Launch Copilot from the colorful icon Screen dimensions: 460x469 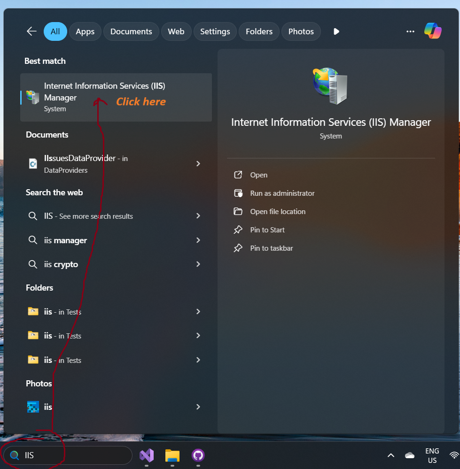(x=433, y=31)
